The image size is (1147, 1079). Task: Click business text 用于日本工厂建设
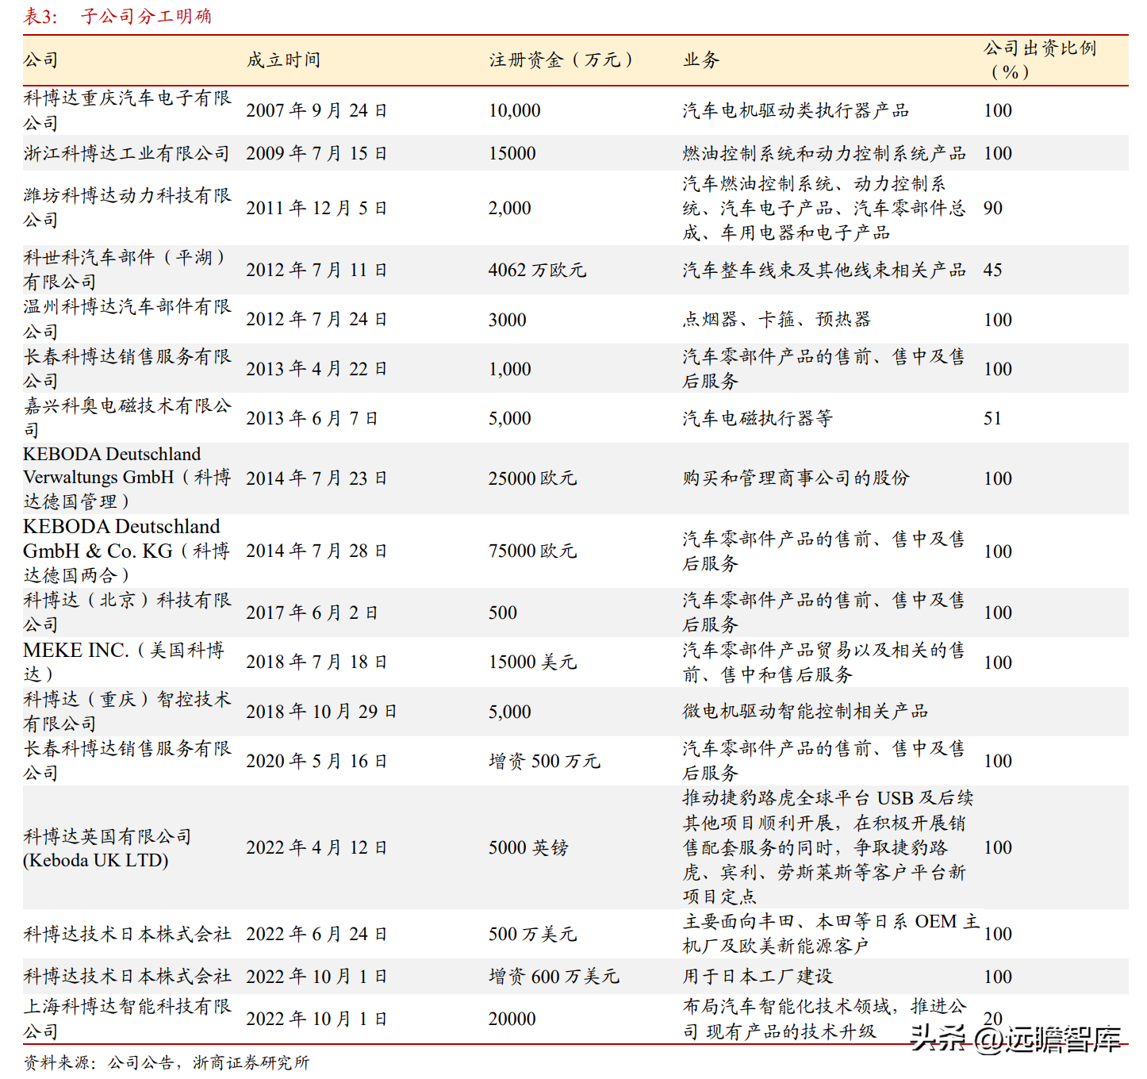coord(758,976)
